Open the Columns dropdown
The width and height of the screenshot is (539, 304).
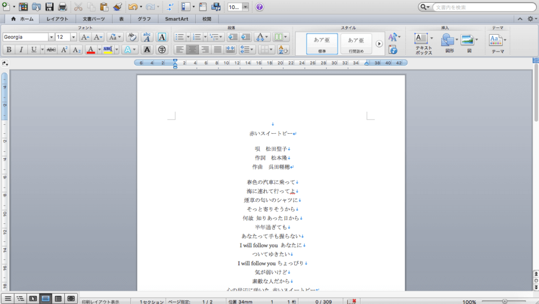point(281,37)
